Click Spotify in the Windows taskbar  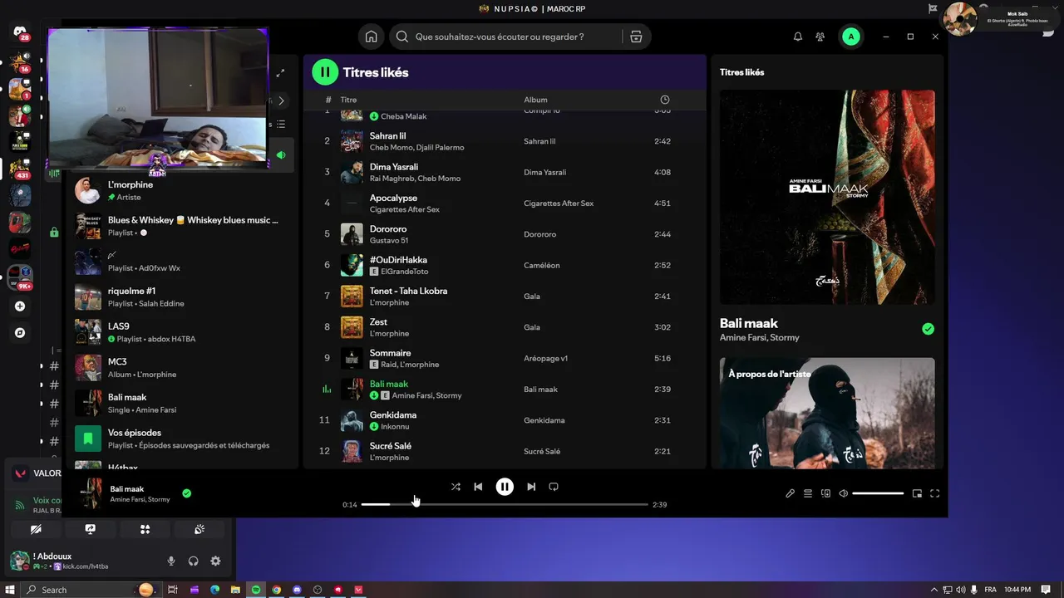pyautogui.click(x=256, y=590)
